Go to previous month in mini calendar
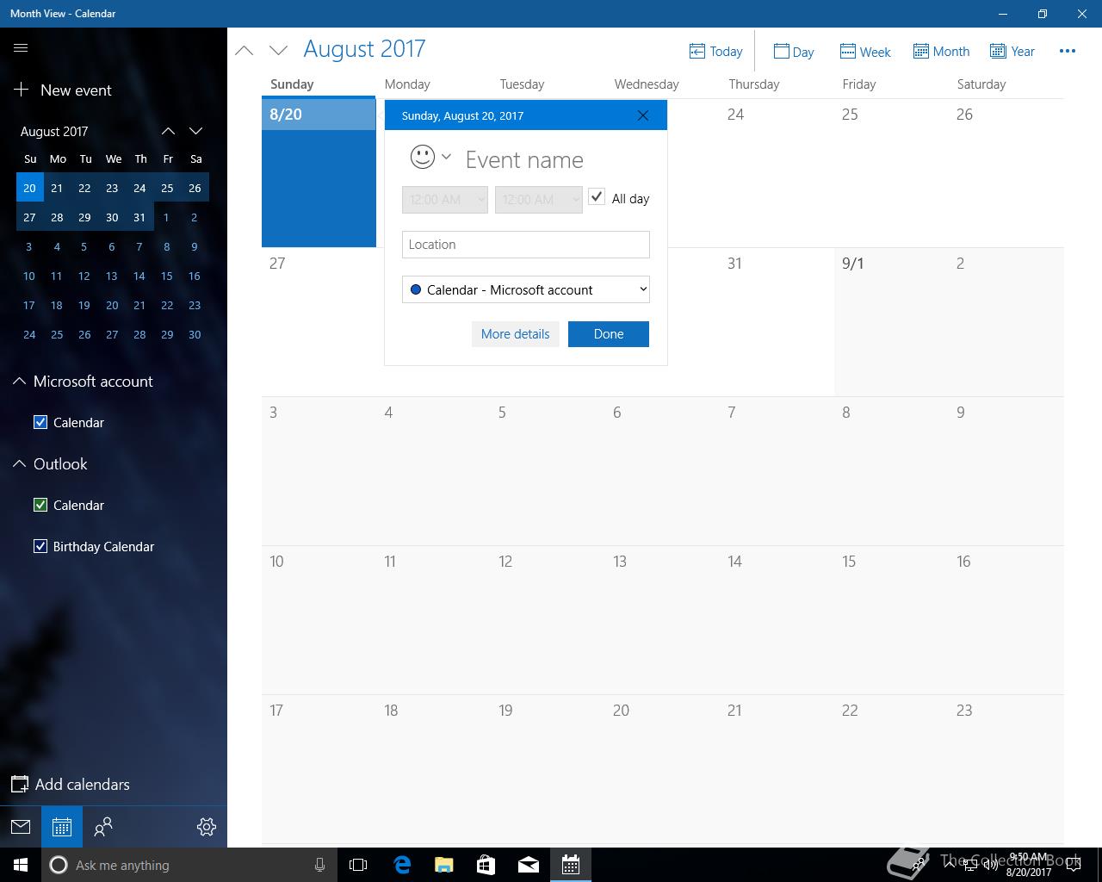Image resolution: width=1102 pixels, height=882 pixels. (168, 131)
